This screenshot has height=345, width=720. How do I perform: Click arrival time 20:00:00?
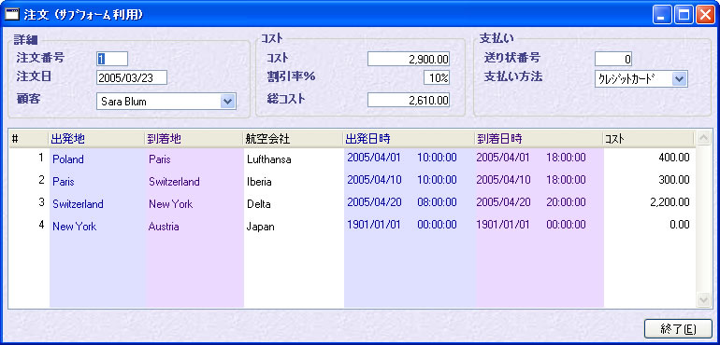(566, 202)
